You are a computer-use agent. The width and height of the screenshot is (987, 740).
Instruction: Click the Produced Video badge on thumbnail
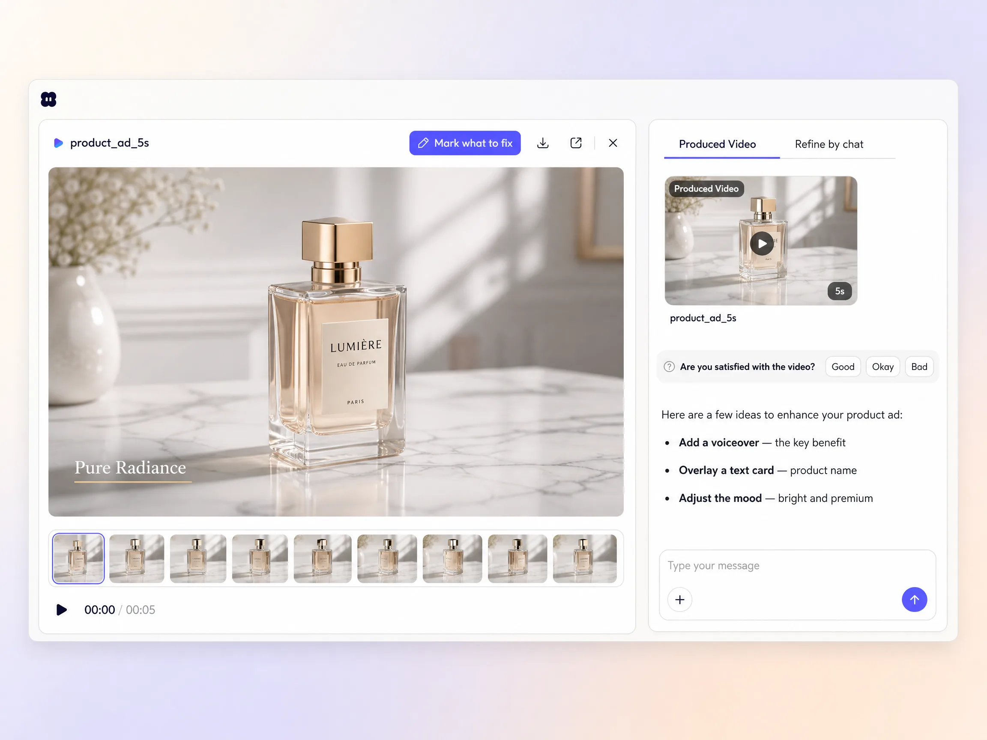click(706, 189)
